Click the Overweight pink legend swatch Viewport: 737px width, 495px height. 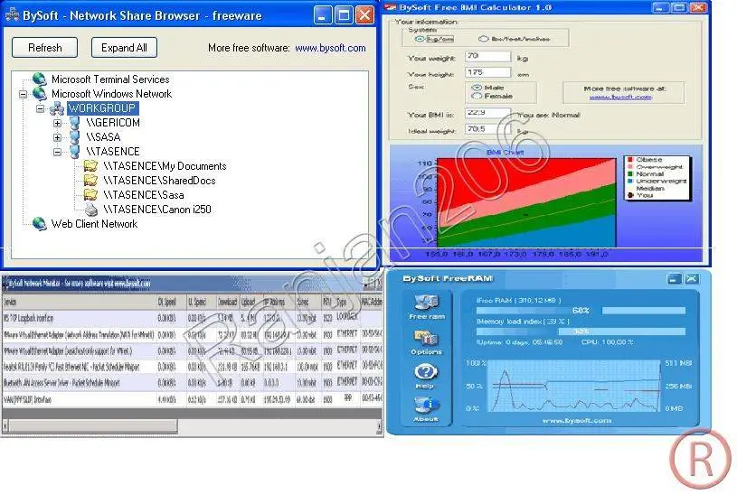click(630, 167)
